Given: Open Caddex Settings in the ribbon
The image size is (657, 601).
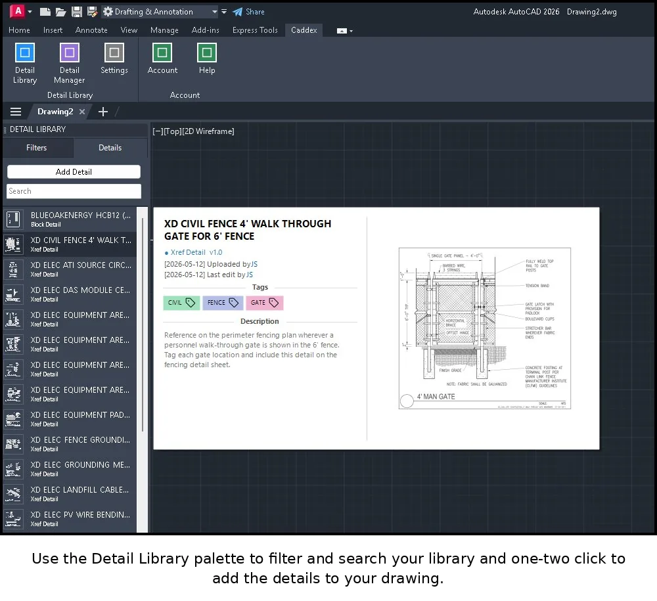Looking at the screenshot, I should click(114, 58).
